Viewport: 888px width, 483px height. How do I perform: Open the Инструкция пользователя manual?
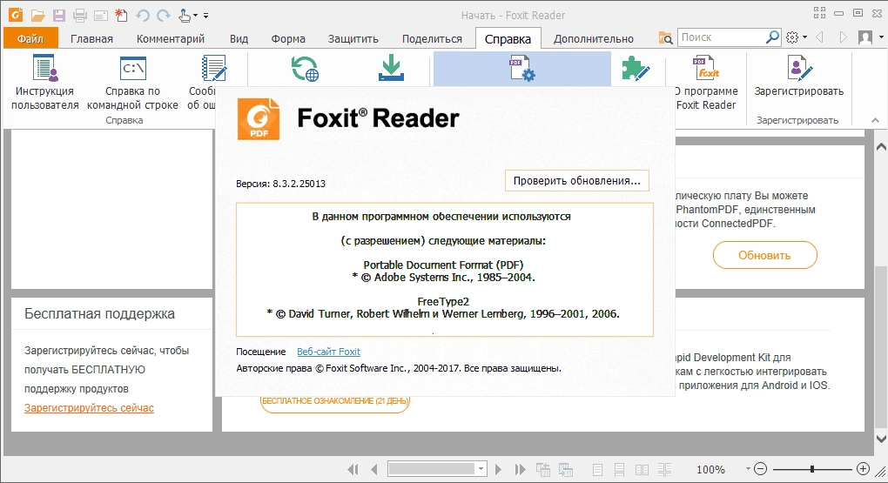[44, 82]
